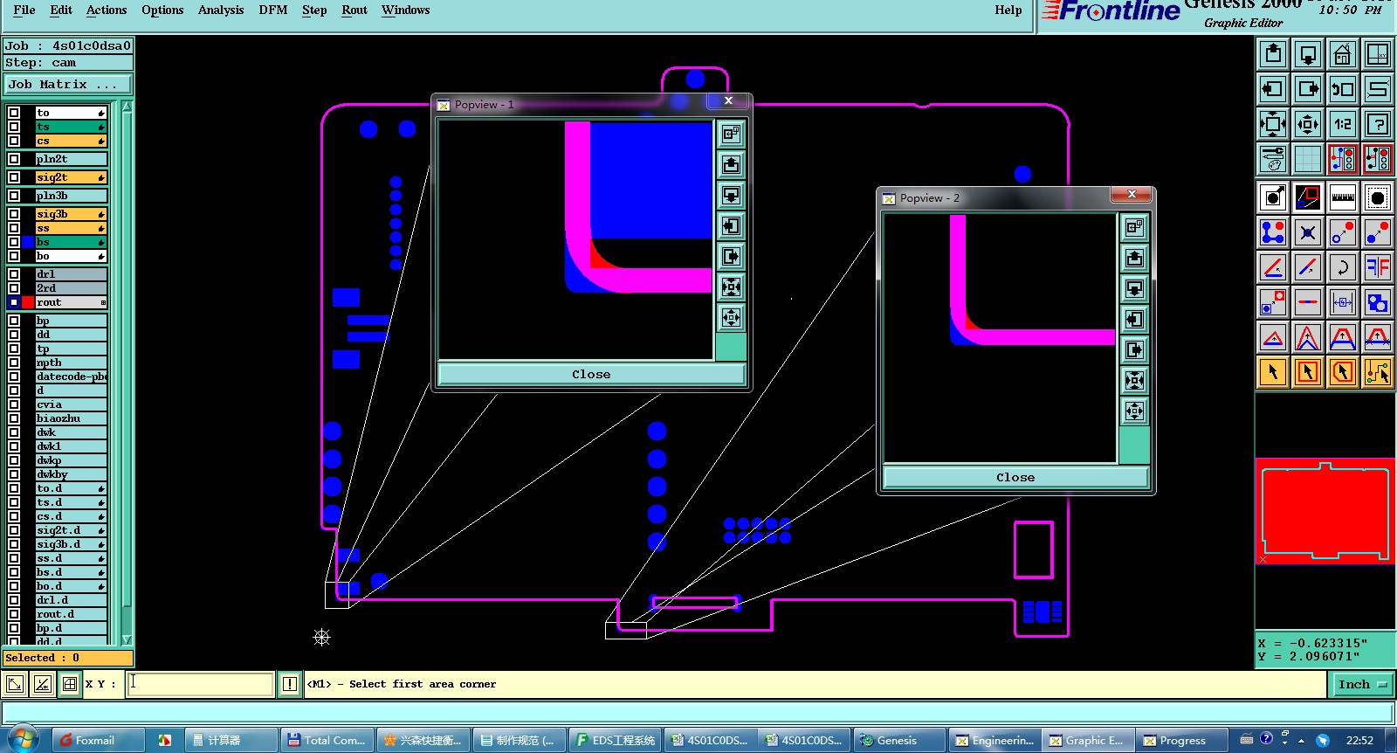Image resolution: width=1397 pixels, height=753 pixels.
Task: Toggle the 'bs' layer checkbox
Action: (x=14, y=242)
